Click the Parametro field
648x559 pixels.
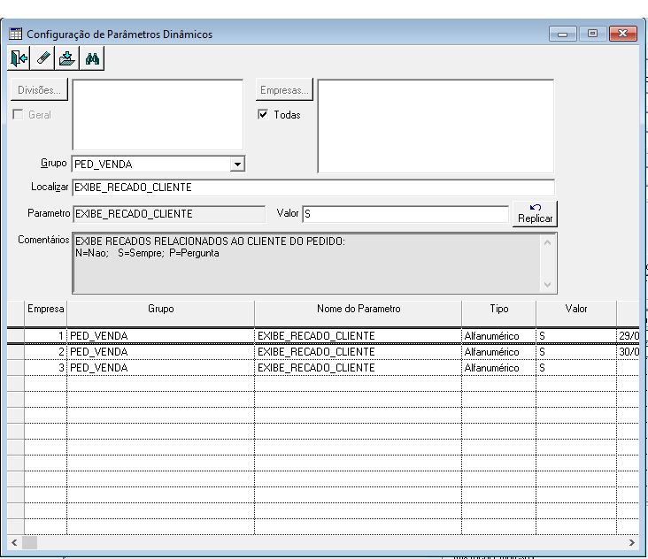pos(169,214)
